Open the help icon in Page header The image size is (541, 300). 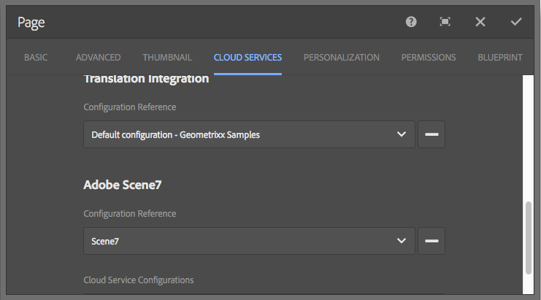pos(411,22)
